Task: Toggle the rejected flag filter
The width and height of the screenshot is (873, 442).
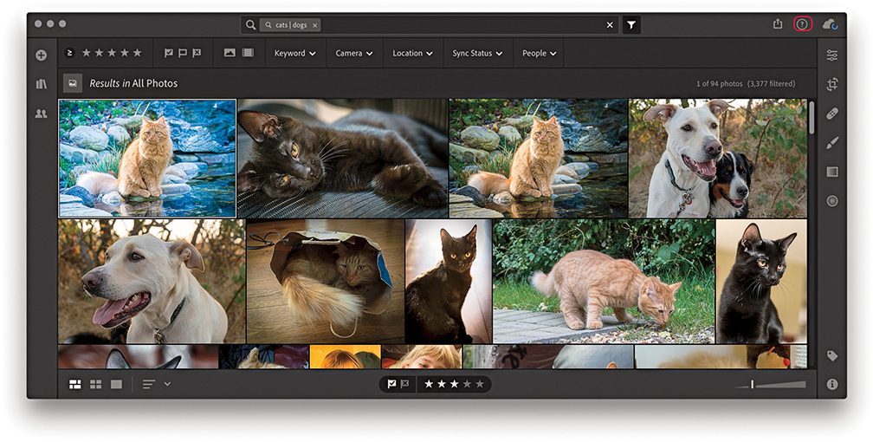Action: (x=197, y=53)
